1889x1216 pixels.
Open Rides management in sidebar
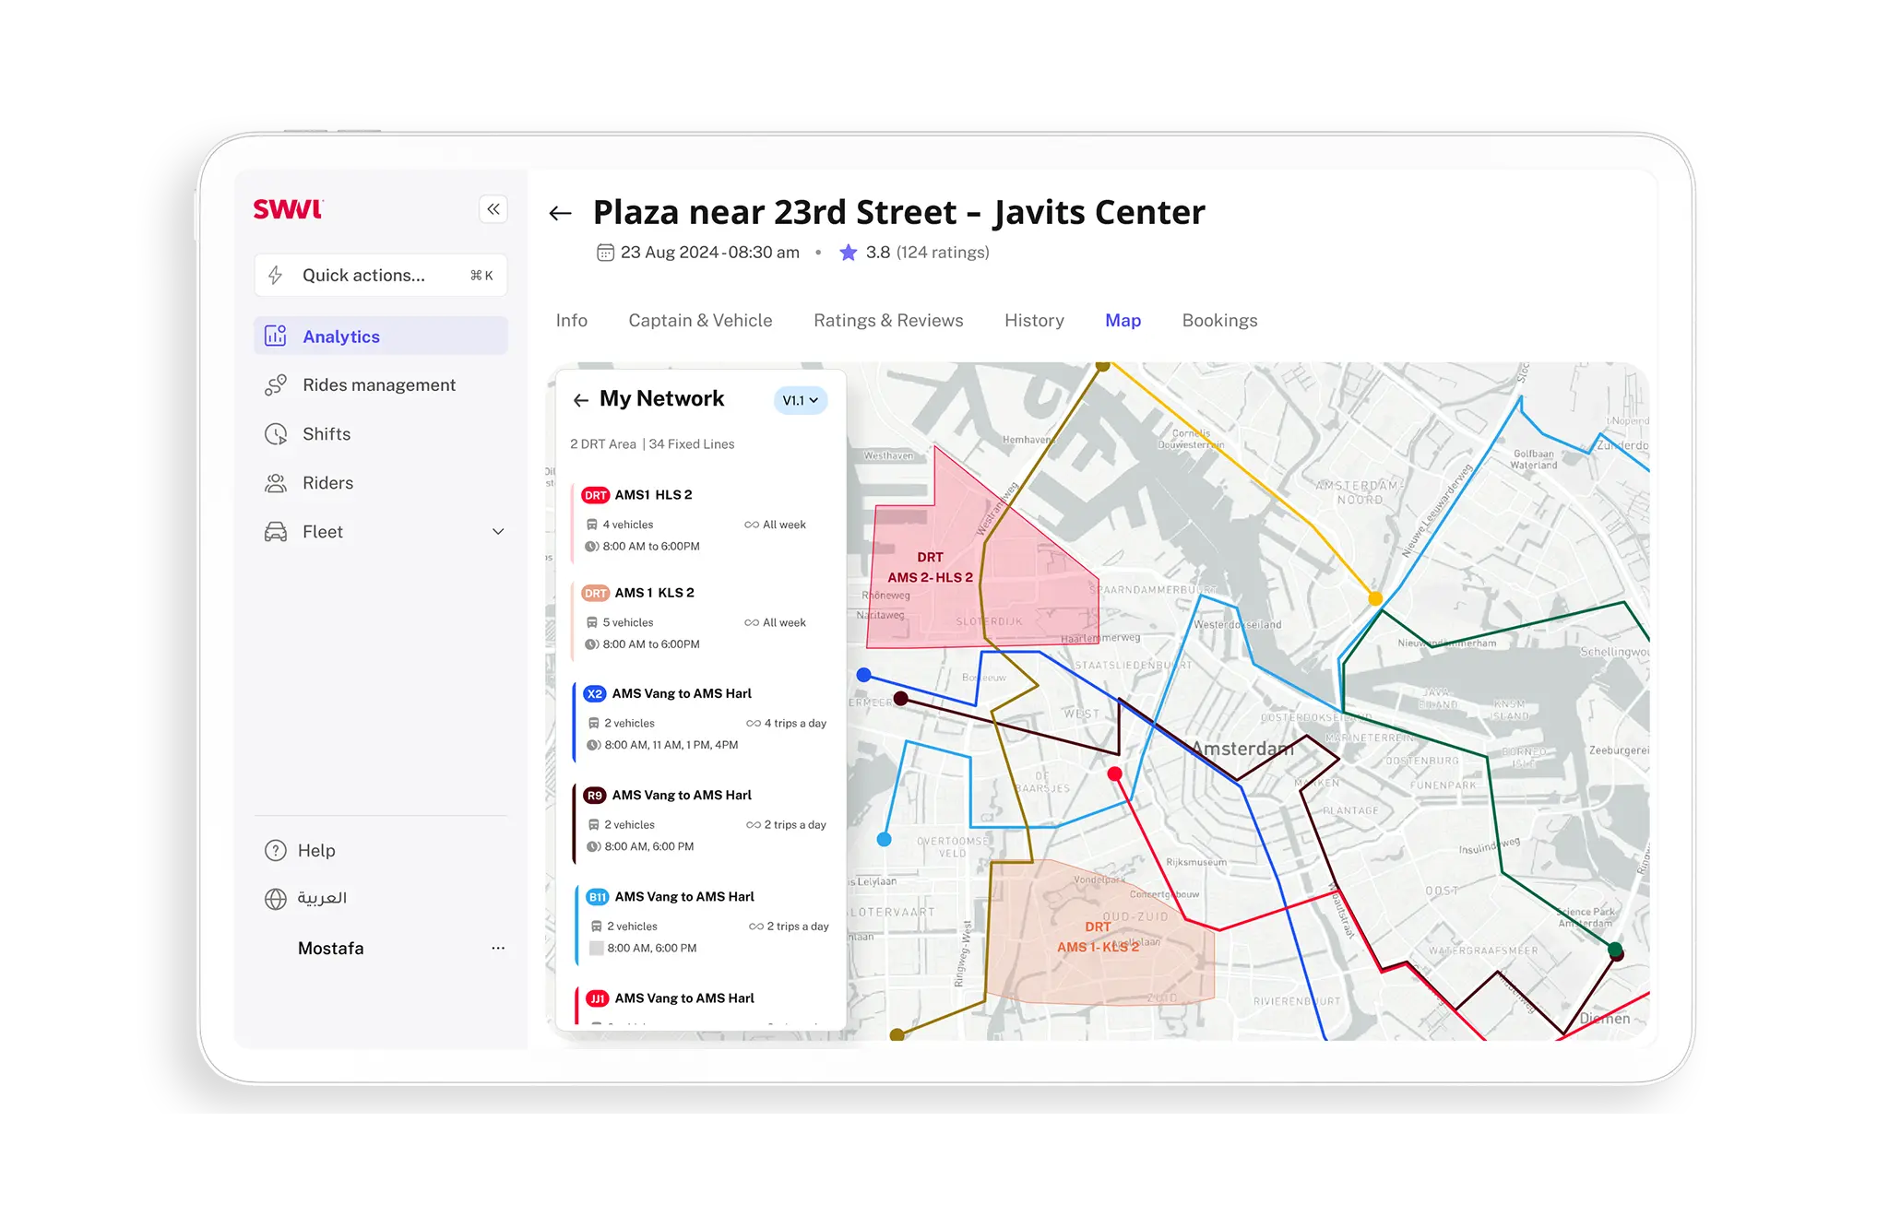(x=381, y=384)
